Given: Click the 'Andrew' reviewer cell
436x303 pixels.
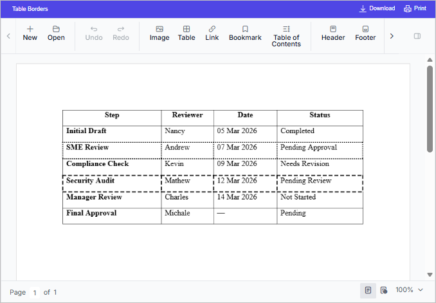Looking at the screenshot, I should (x=187, y=151).
